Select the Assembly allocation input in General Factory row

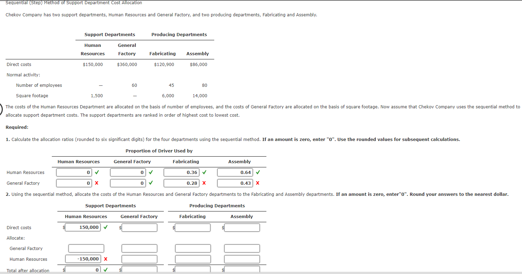coord(242,248)
